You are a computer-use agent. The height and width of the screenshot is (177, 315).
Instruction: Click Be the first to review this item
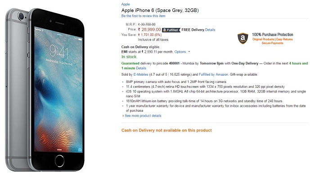point(143,16)
